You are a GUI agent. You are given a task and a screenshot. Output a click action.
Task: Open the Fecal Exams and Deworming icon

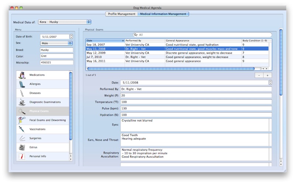tap(22, 120)
